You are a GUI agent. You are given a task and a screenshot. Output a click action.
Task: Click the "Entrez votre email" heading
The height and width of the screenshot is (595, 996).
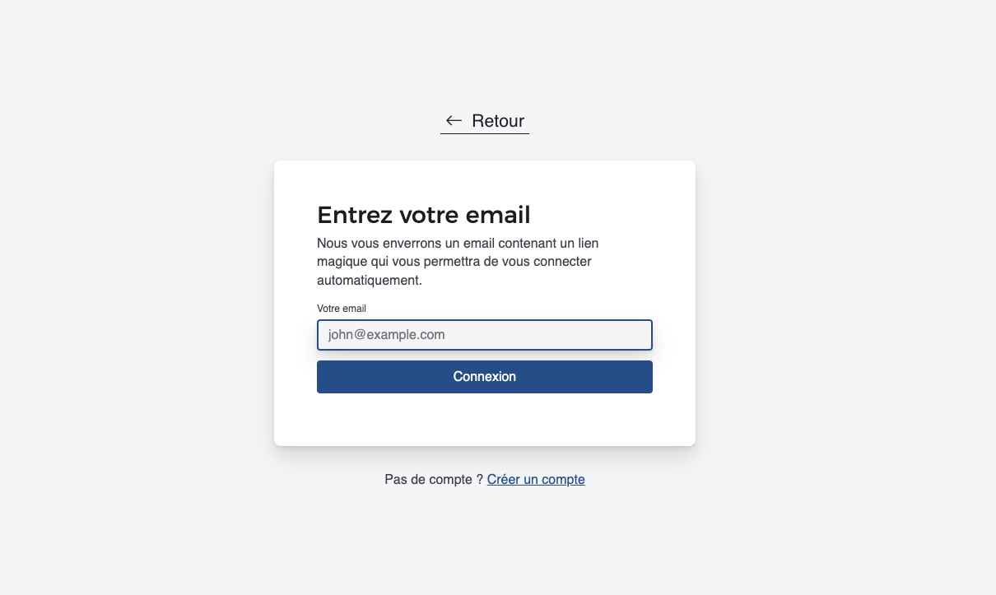[x=423, y=215]
